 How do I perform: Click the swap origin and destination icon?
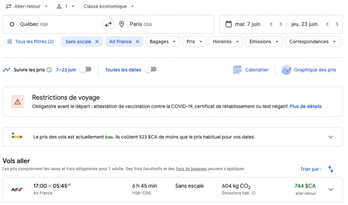click(108, 24)
